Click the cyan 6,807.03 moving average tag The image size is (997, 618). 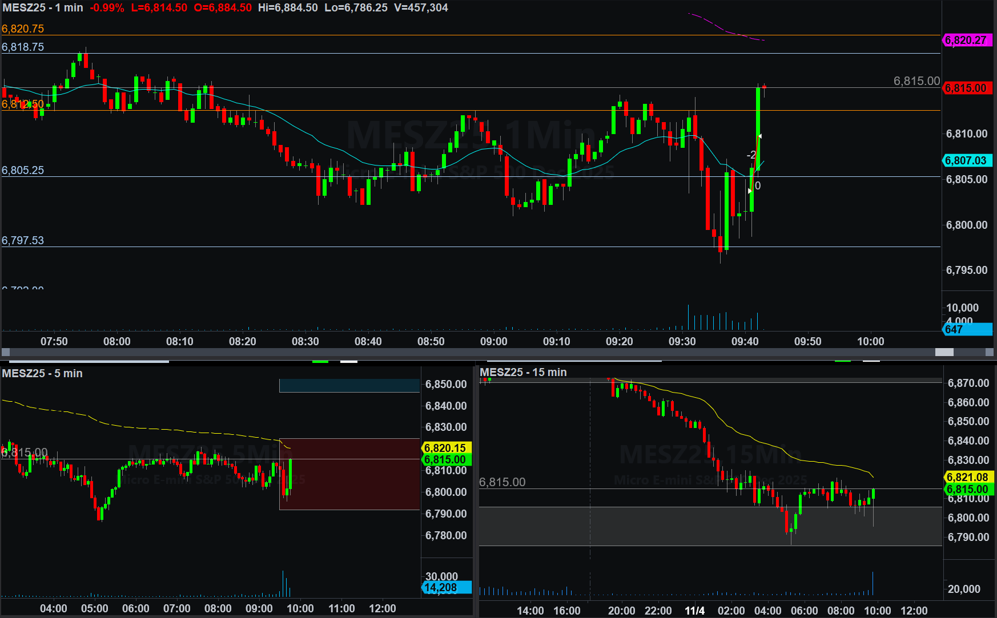pyautogui.click(x=967, y=161)
